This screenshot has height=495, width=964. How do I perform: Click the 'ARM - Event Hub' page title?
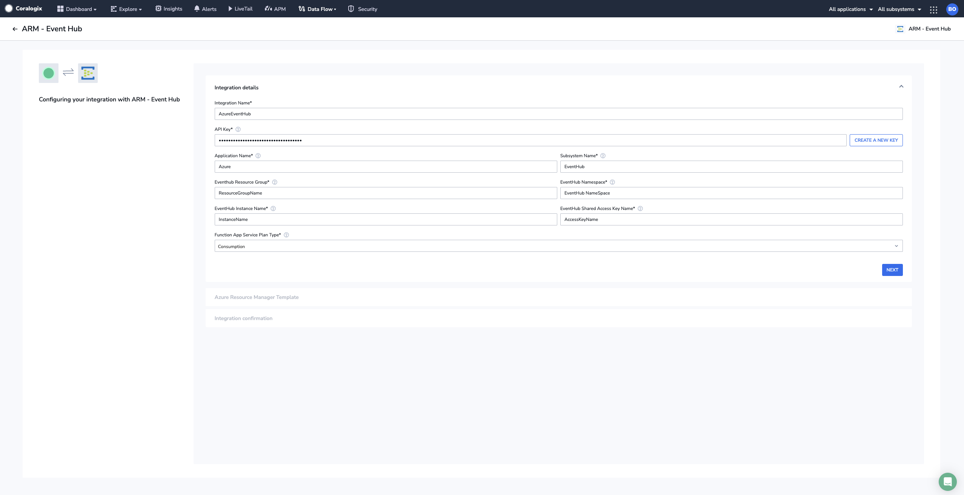coord(52,29)
